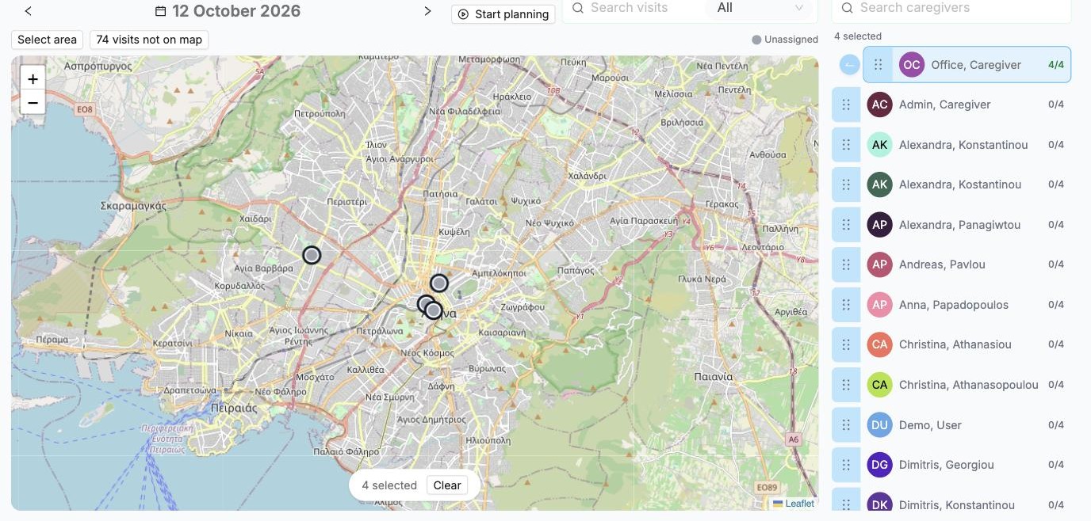Open the date picker showing 12 October 2026

(x=228, y=11)
